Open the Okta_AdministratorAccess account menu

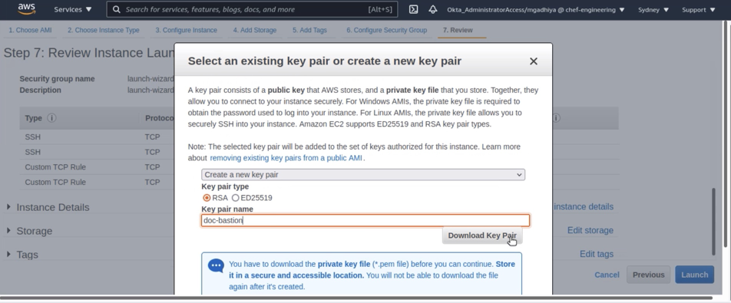click(x=536, y=9)
